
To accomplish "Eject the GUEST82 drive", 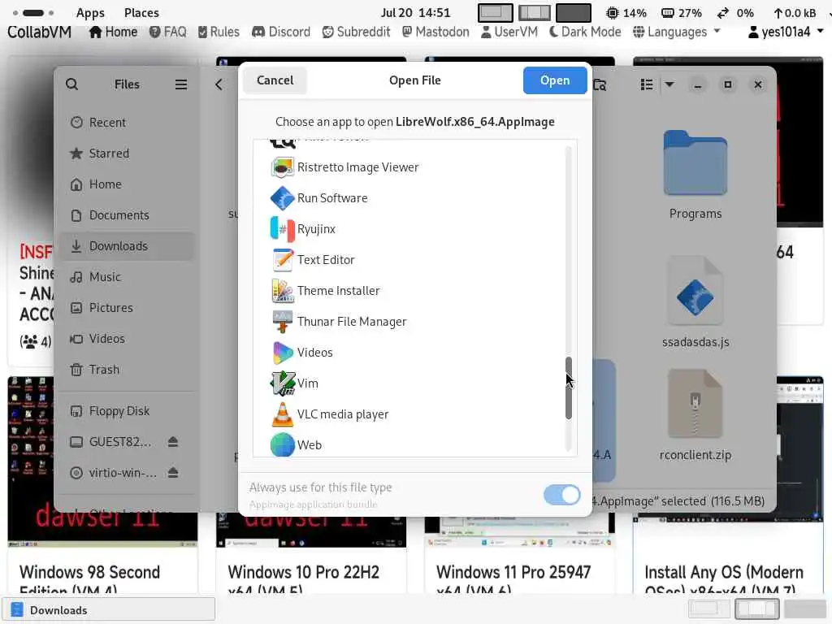I will [173, 441].
